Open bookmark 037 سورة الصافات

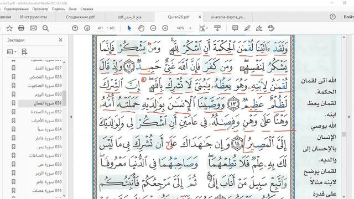(x=45, y=155)
